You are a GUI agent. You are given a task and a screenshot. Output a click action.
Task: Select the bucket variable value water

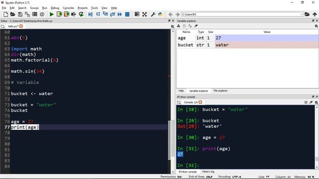pos(267,45)
